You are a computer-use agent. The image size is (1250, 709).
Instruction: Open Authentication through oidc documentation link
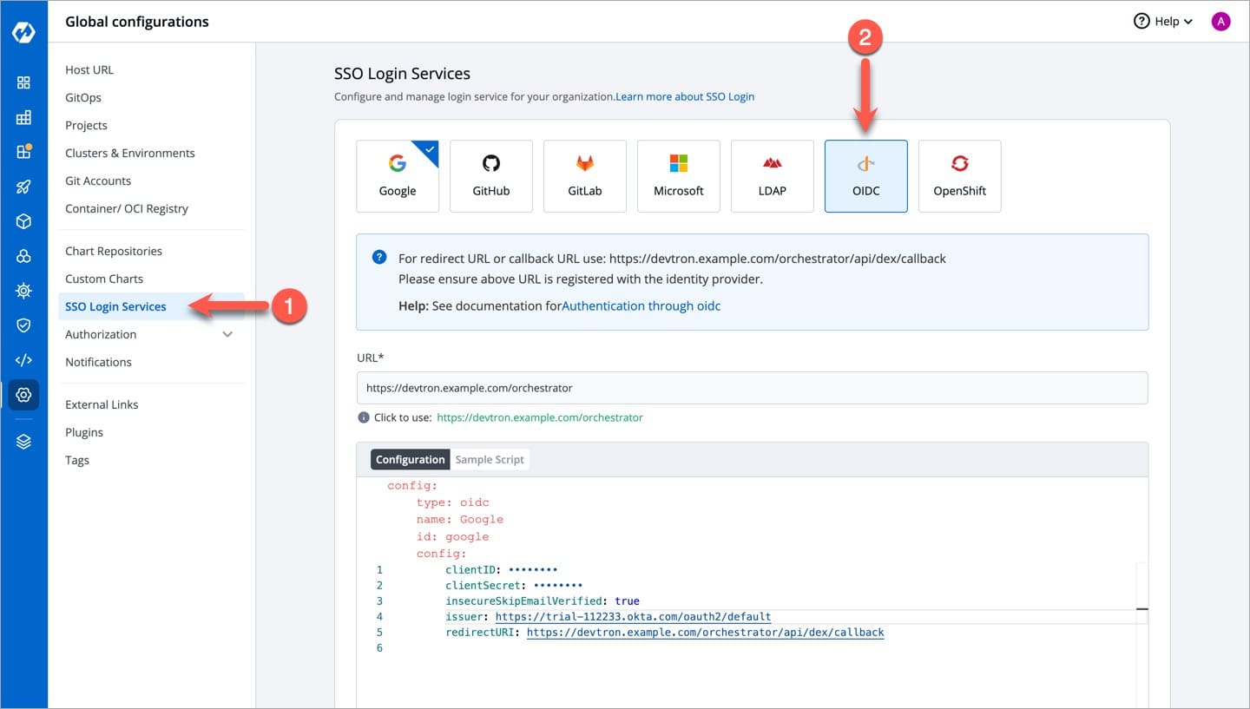(641, 306)
